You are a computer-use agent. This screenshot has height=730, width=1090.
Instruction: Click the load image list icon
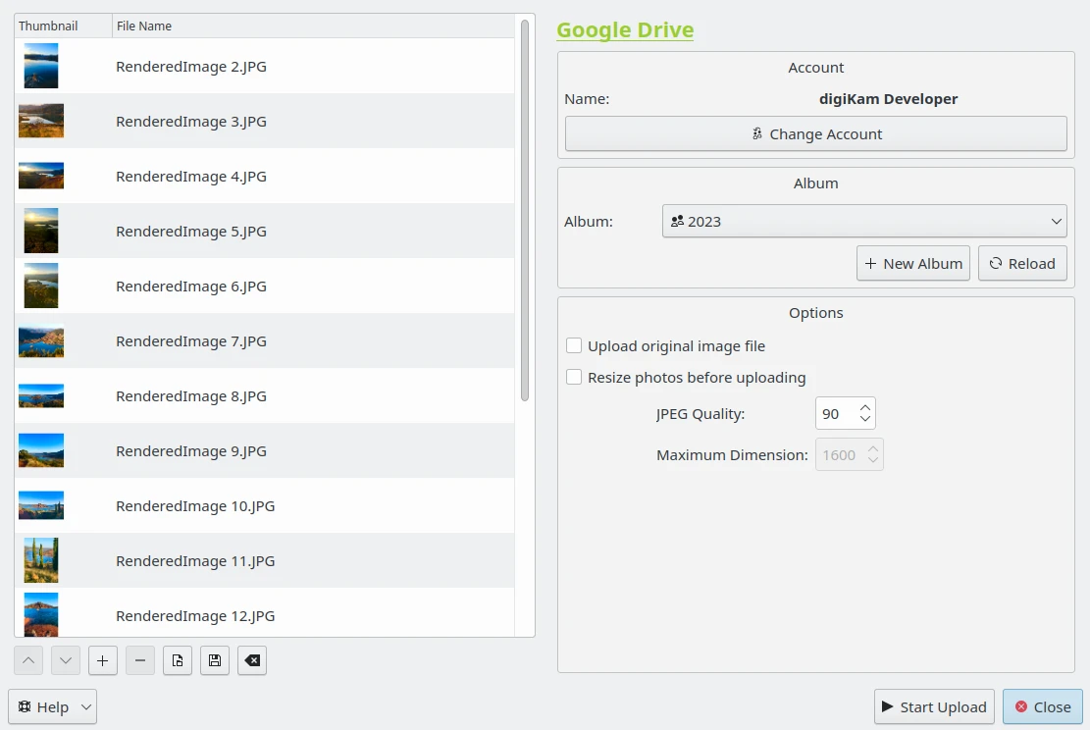(178, 660)
